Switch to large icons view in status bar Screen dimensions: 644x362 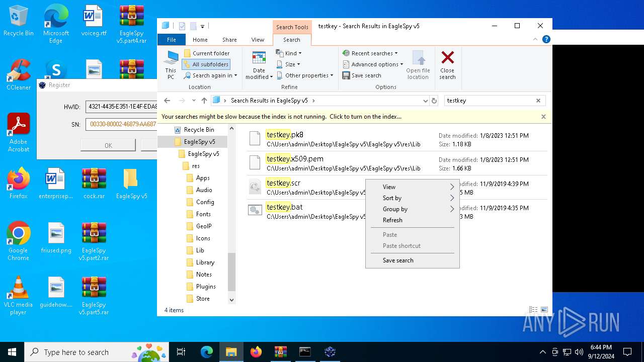[x=544, y=310]
